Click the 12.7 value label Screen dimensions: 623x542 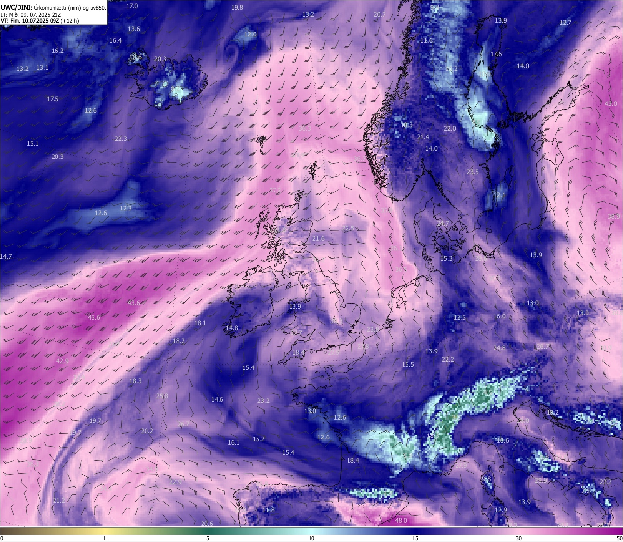pyautogui.click(x=565, y=23)
